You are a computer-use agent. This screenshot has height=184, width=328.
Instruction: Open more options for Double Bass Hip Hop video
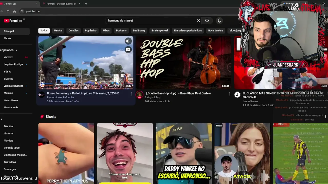pyautogui.click(x=229, y=94)
